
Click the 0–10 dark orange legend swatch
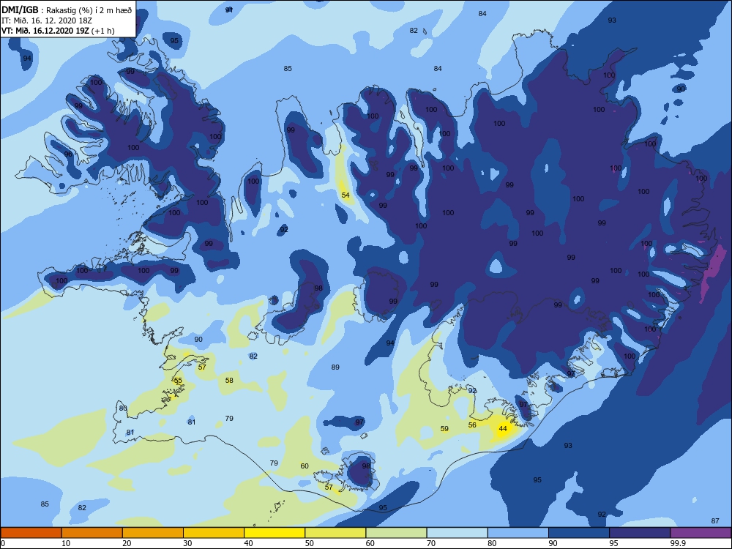pos(31,533)
